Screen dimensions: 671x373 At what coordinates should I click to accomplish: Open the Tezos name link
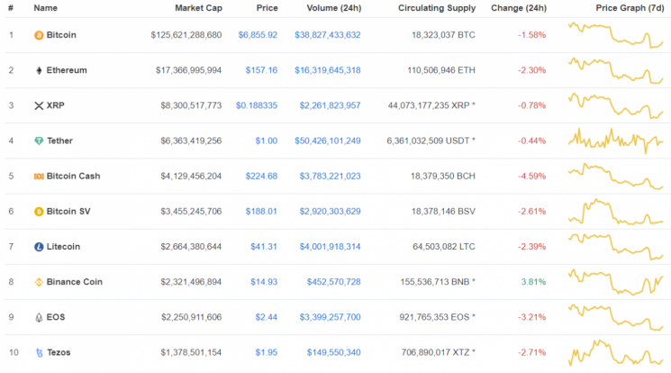[x=59, y=352]
